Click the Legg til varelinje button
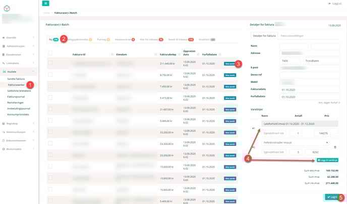347x204 pixels. coord(327,160)
